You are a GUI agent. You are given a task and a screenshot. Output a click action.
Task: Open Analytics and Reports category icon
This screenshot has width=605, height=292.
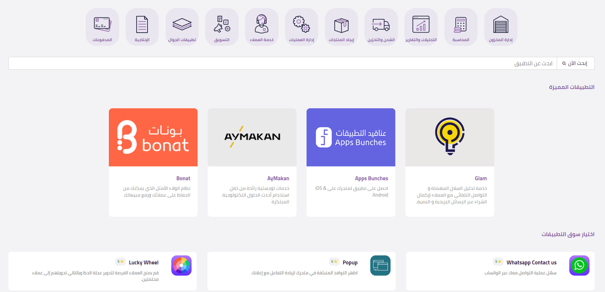pyautogui.click(x=421, y=25)
